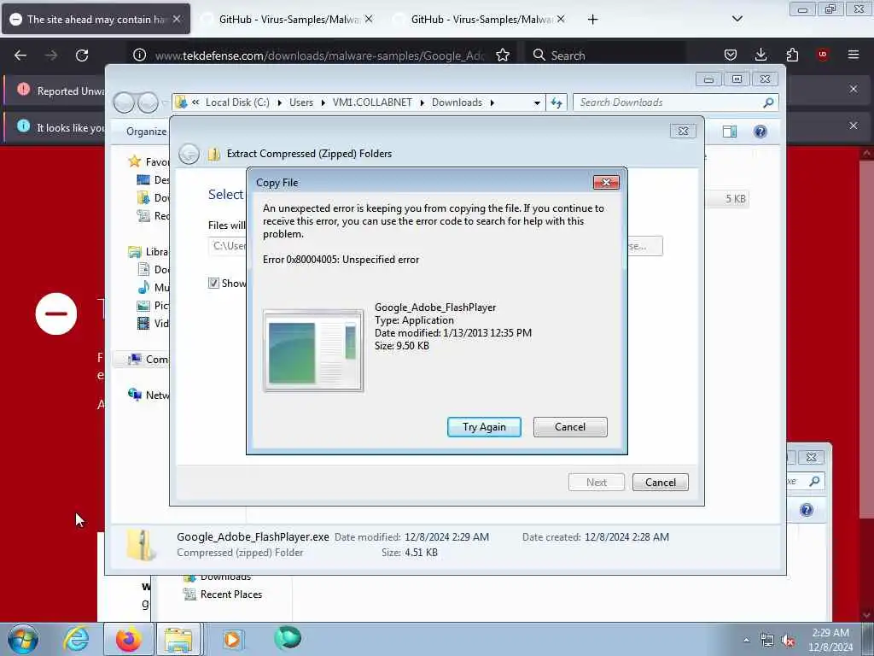Viewport: 874px width, 656px height.
Task: Expand the list all tabs chevron
Action: coord(737,19)
